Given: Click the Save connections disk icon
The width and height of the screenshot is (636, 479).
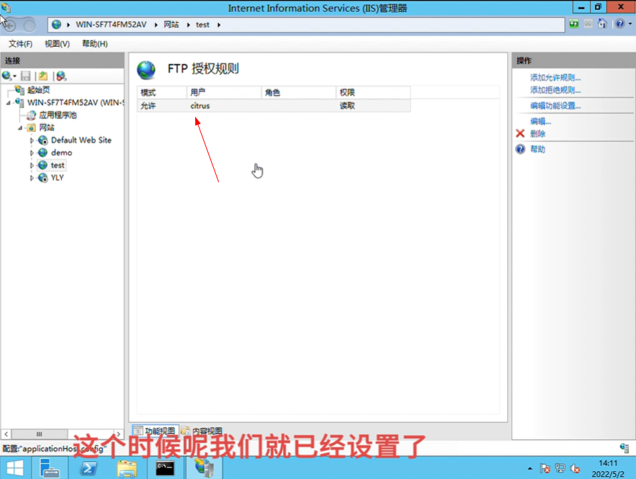Looking at the screenshot, I should pyautogui.click(x=25, y=76).
